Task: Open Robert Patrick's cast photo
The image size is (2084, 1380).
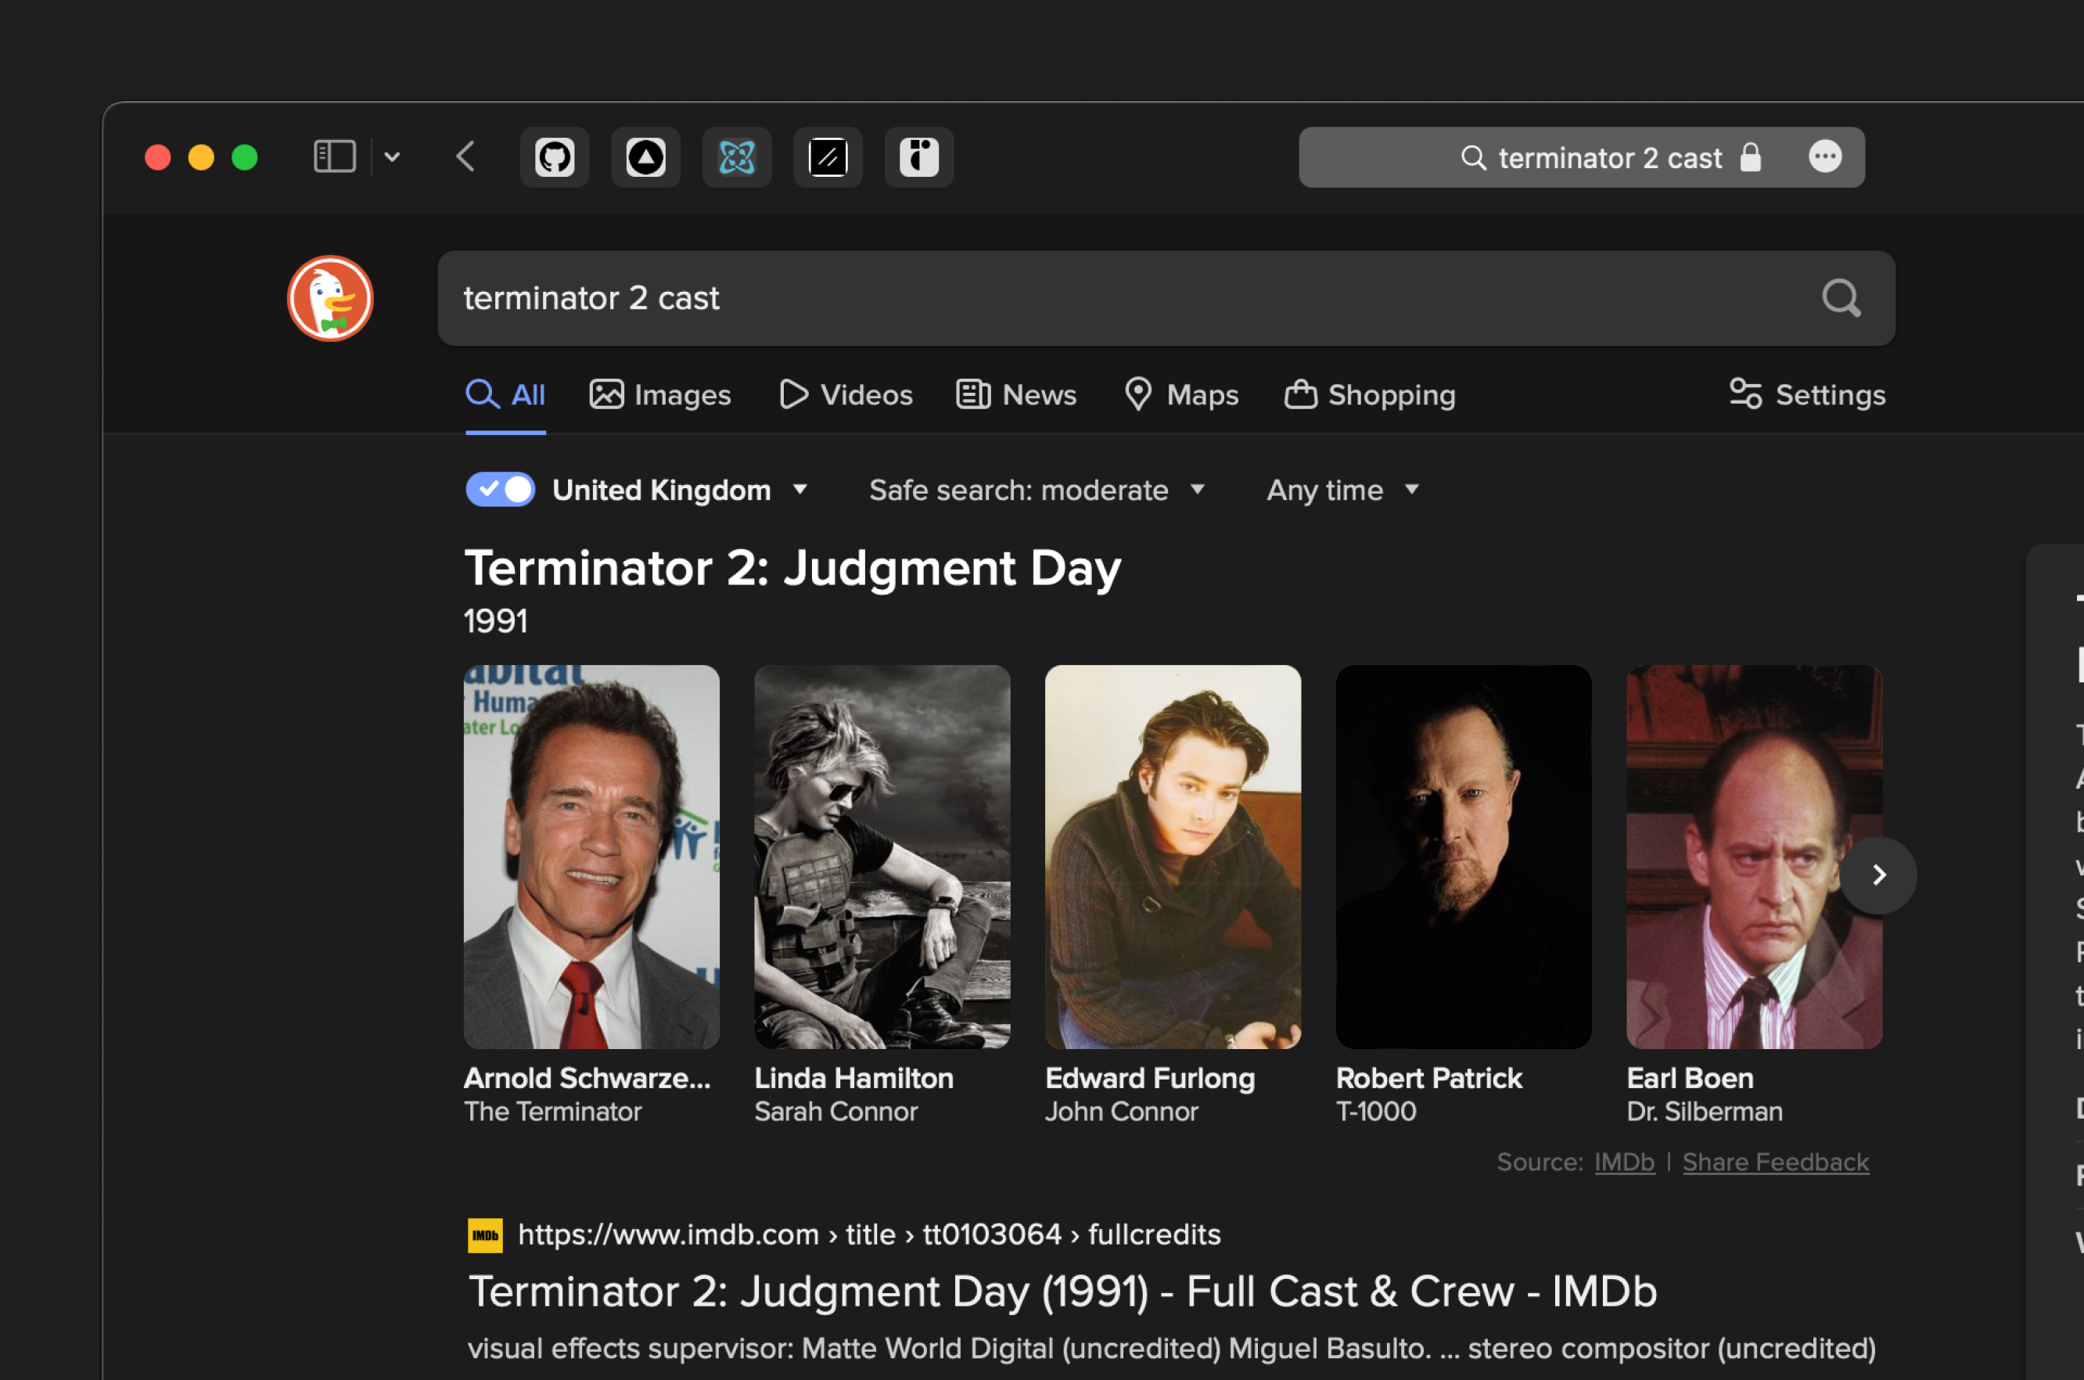Action: pyautogui.click(x=1464, y=857)
